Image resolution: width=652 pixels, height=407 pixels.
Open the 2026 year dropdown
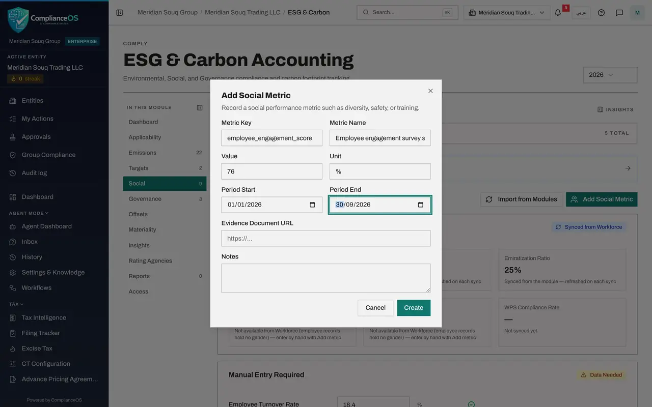pyautogui.click(x=610, y=75)
